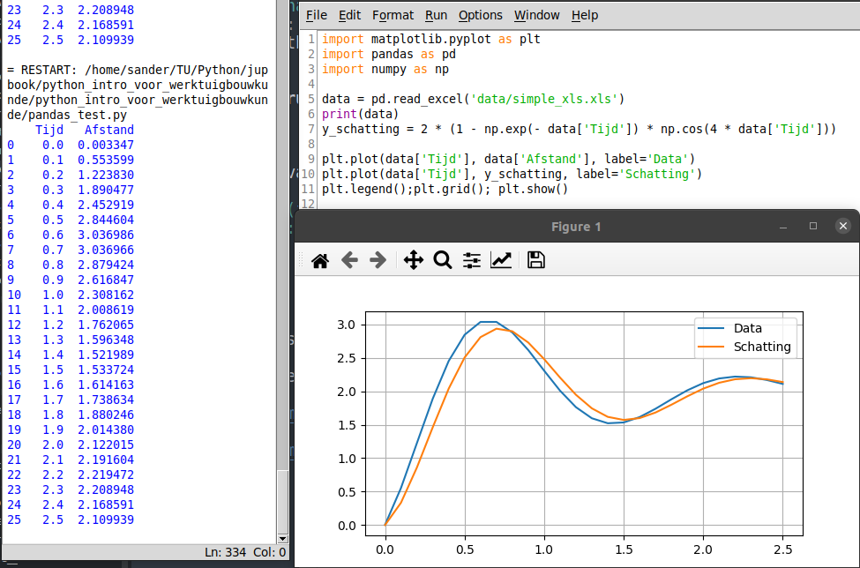The image size is (860, 568).
Task: Select the Pan axes tool
Action: [413, 260]
